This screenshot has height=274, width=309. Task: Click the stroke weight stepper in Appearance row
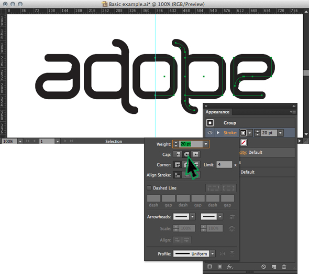(257, 133)
